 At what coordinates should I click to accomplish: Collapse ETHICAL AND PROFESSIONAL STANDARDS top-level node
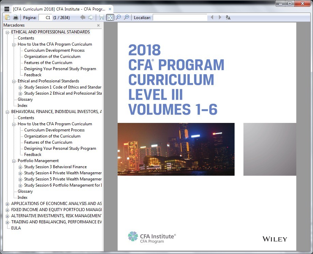coord(8,32)
